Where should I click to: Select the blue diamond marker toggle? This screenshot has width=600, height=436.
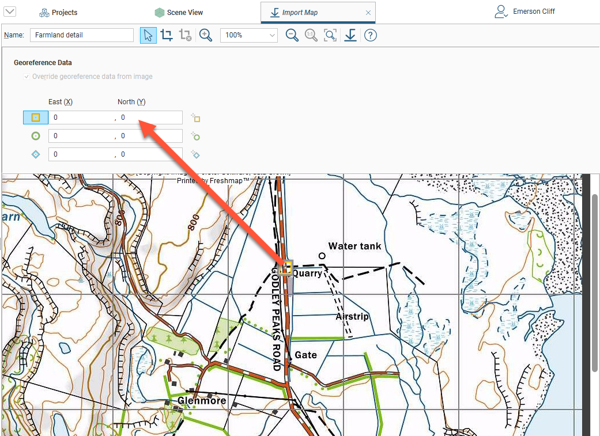click(x=36, y=154)
